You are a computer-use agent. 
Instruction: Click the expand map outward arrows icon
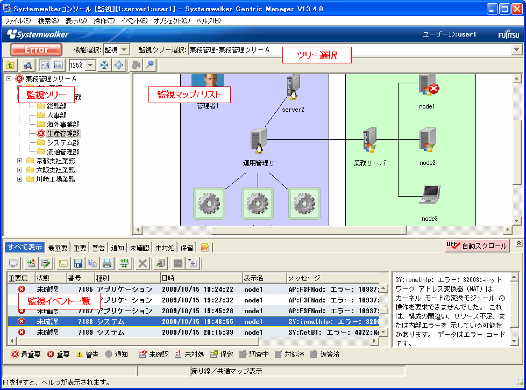click(119, 66)
